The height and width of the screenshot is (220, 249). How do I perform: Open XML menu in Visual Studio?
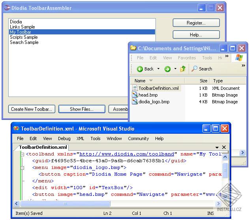click(81, 138)
